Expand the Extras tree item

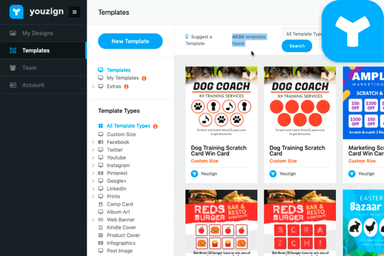coord(93,86)
